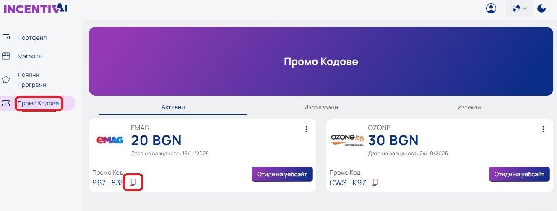
Task: Switch to the Изтекли tab
Action: click(x=469, y=107)
